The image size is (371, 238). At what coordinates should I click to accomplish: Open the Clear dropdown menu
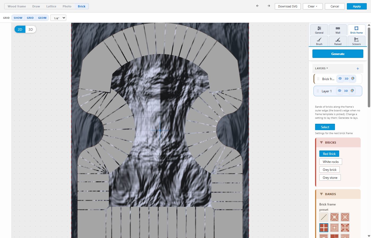313,6
